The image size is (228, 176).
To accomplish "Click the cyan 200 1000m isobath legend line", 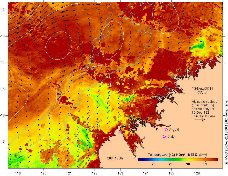I will click(x=111, y=161).
